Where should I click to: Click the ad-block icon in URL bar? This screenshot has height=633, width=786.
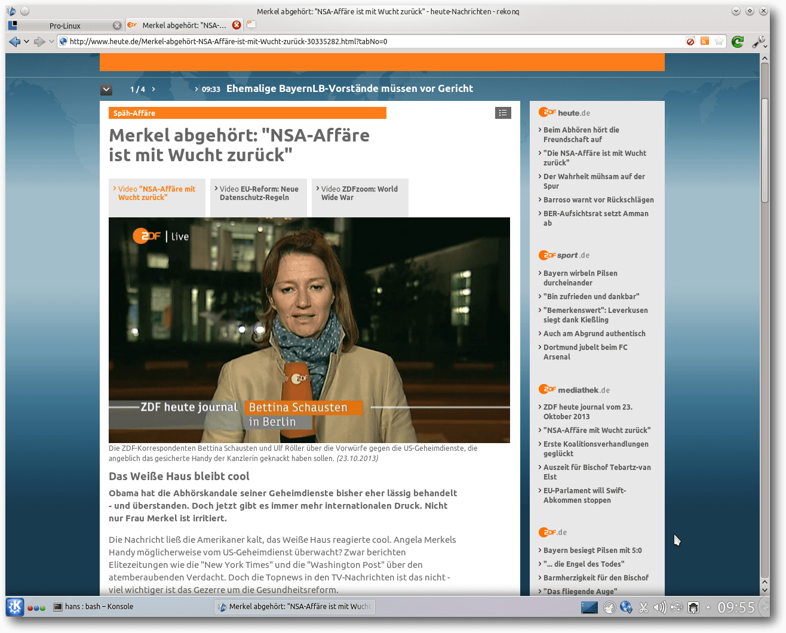[690, 41]
